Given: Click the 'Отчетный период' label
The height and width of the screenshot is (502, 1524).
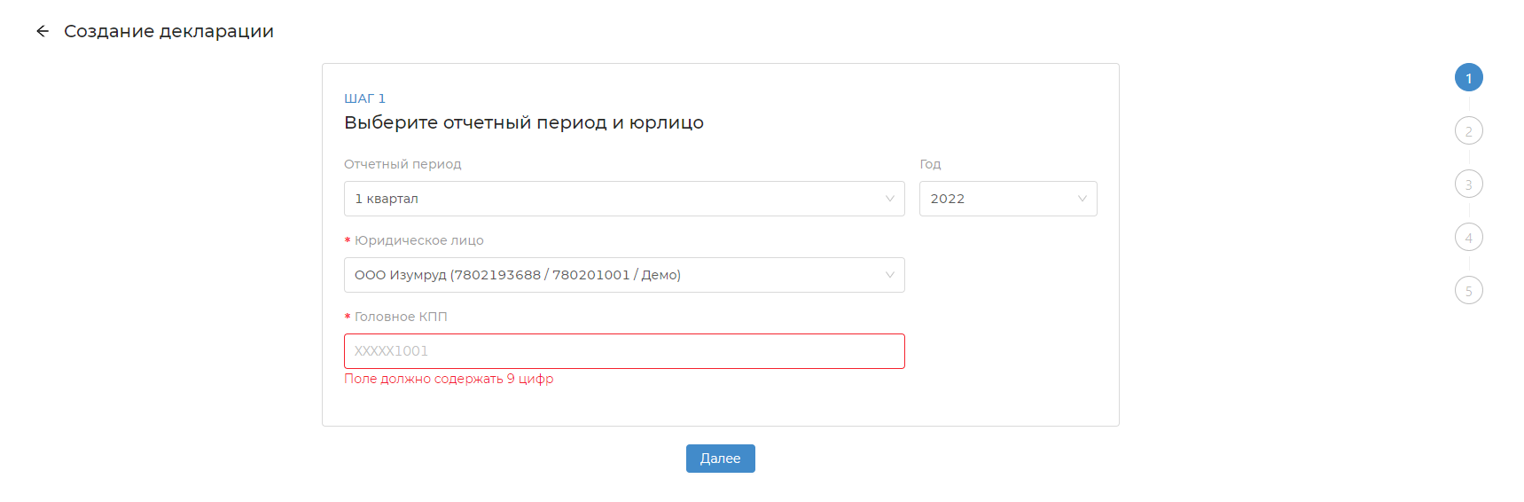Looking at the screenshot, I should point(402,164).
